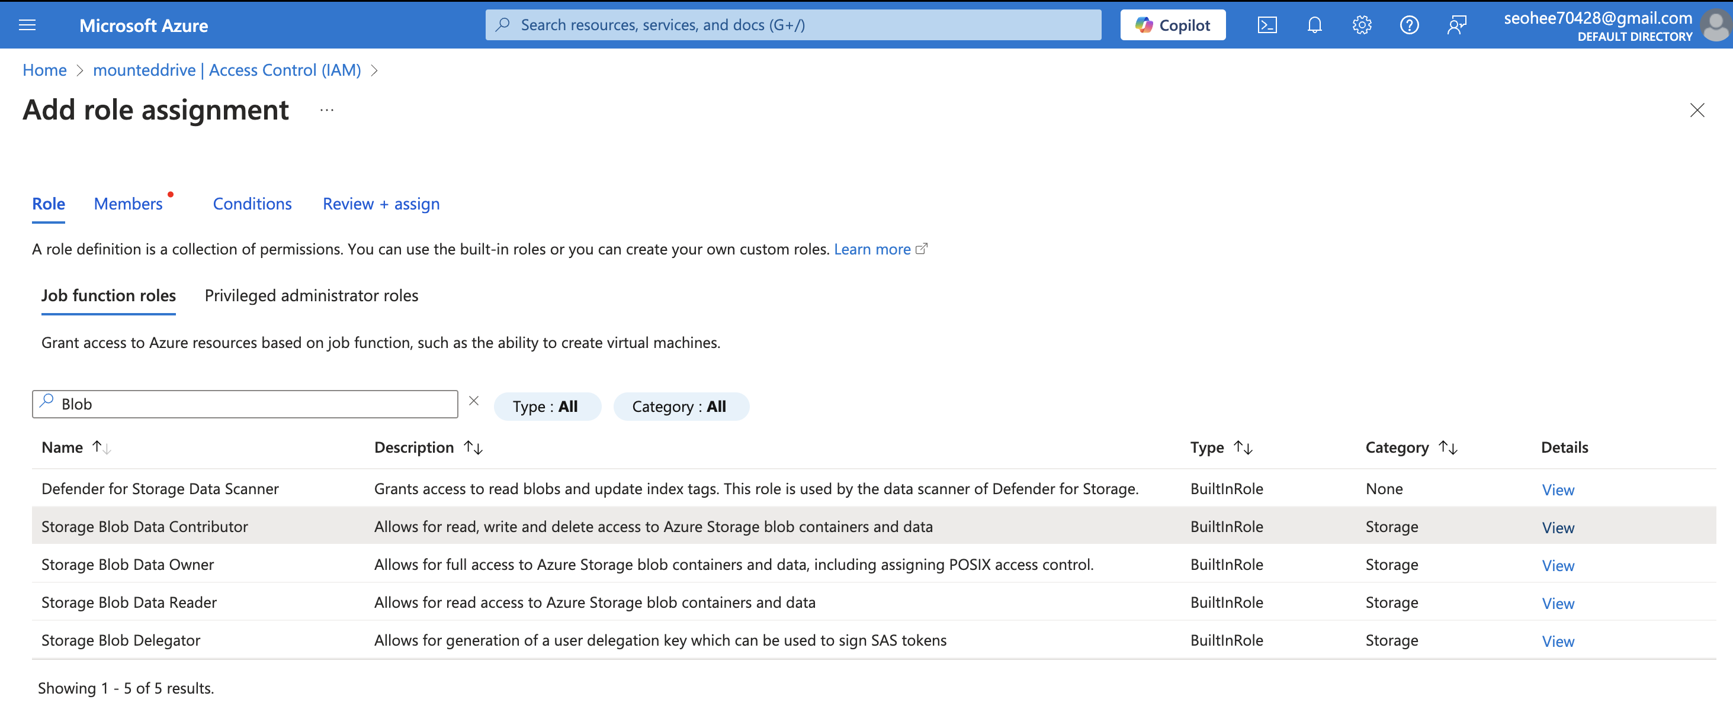Click the role search field containing Blob
1733x722 pixels.
(x=245, y=404)
